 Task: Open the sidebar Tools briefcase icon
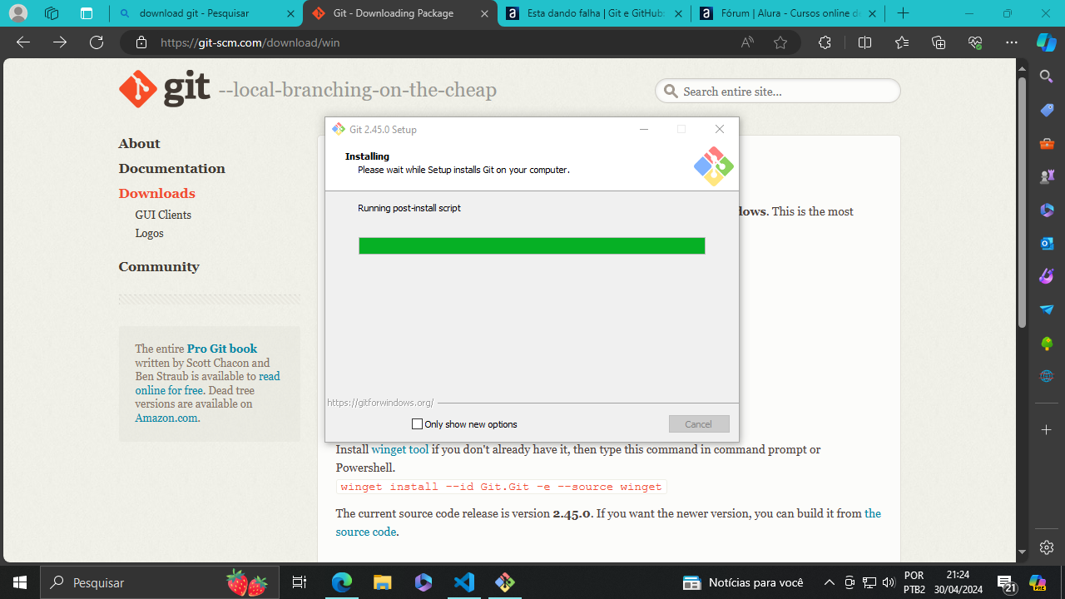(x=1047, y=143)
